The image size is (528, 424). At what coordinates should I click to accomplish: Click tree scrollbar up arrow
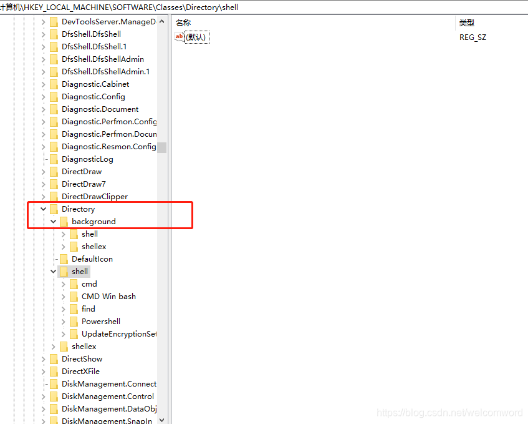tap(162, 22)
